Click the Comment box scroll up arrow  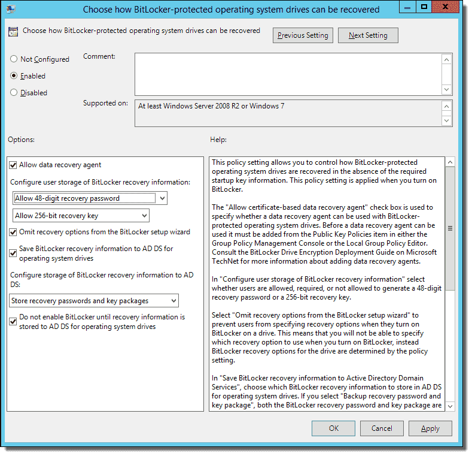point(447,60)
